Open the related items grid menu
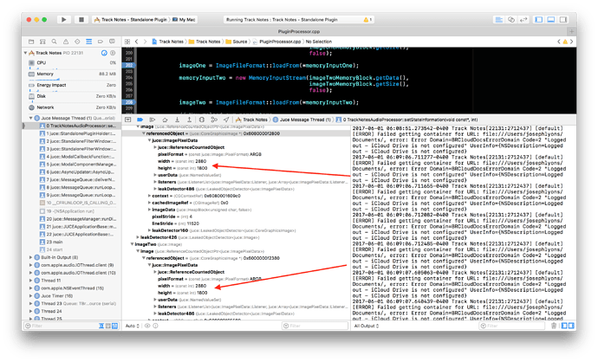This screenshot has width=598, height=362. [127, 42]
